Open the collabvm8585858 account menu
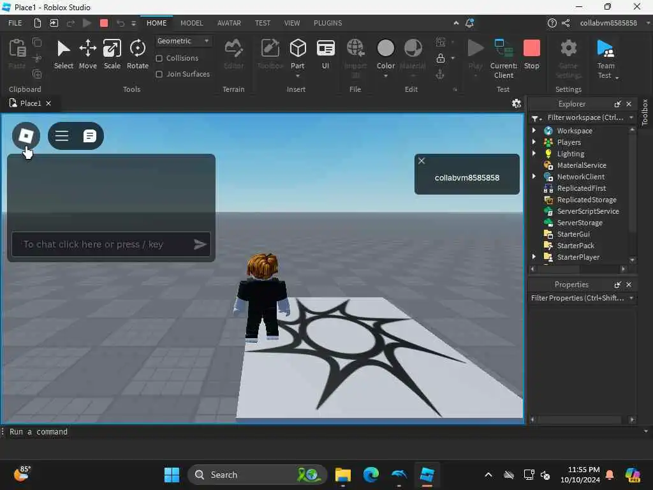 click(x=608, y=24)
